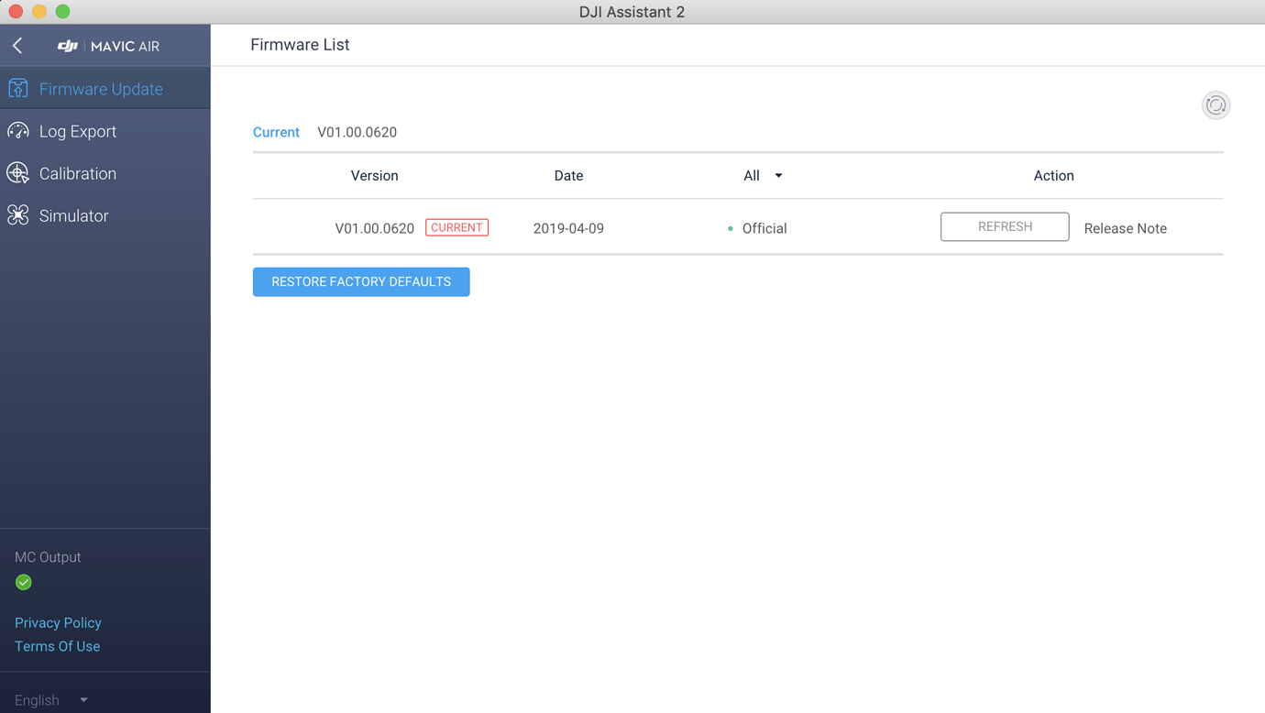Click the Simulator drone icon
This screenshot has height=713, width=1265.
pos(18,215)
